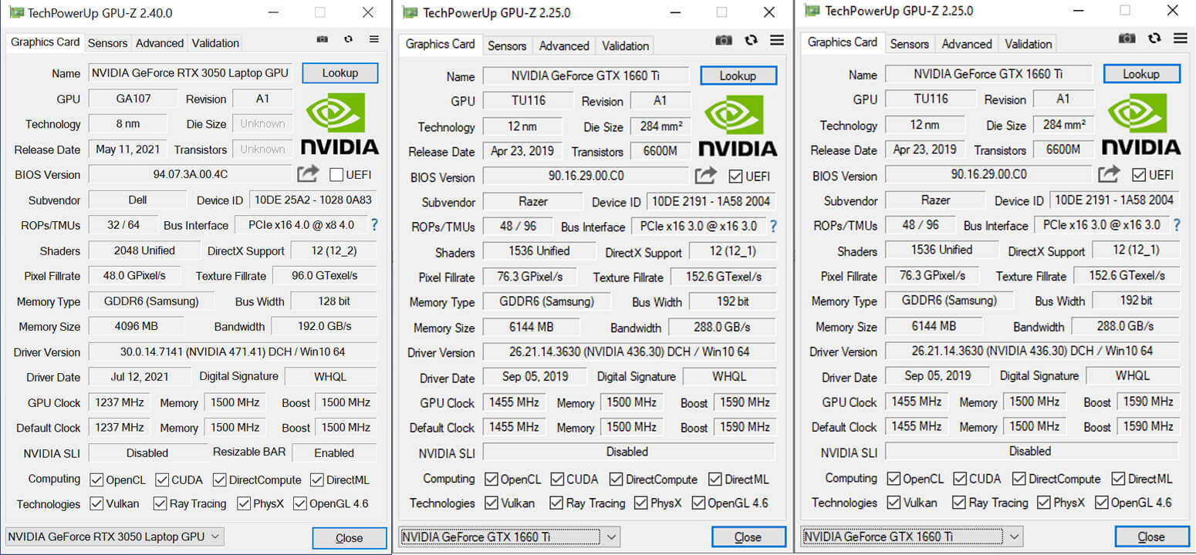Toggle the UEFI checkbox in the middle GTX 1660 Ti window

coord(735,177)
